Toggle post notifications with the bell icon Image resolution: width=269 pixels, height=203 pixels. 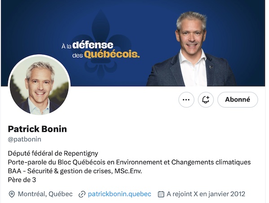[x=206, y=100]
